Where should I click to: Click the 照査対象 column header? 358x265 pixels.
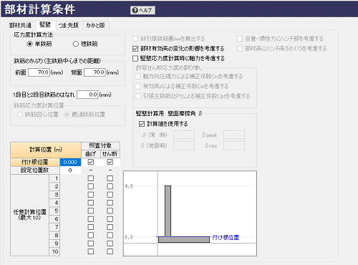(x=100, y=145)
